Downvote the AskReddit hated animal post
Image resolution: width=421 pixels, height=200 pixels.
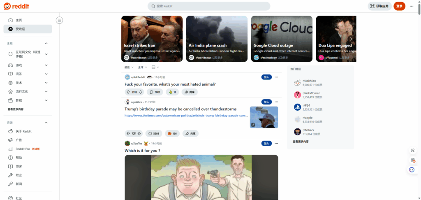(141, 92)
